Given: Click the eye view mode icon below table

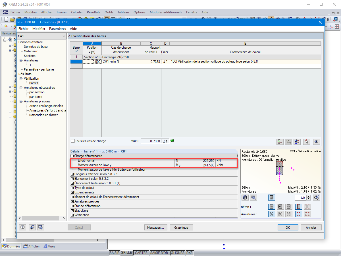Looking at the screenshot, I should coord(317,141).
